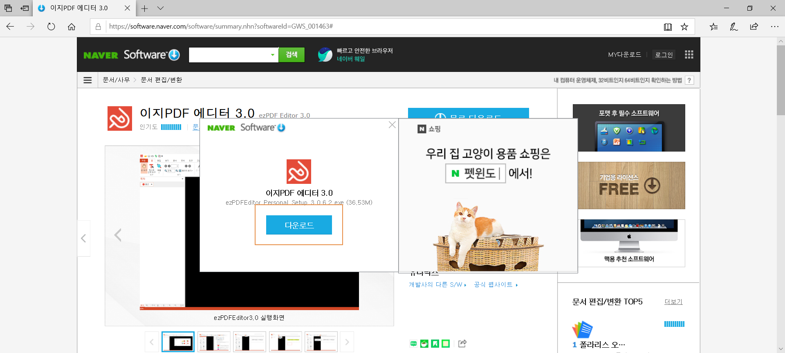This screenshot has width=785, height=353.
Task: Refresh the page
Action: (x=51, y=27)
